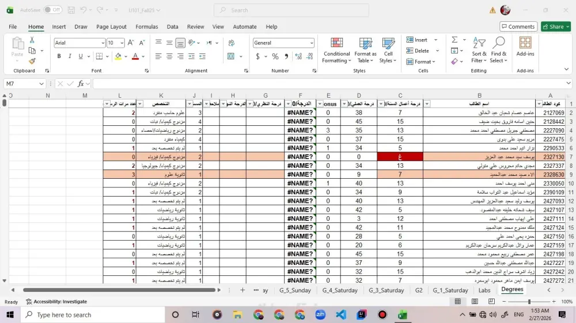576x323 pixels.
Task: Toggle Underline formatting
Action: point(81,56)
